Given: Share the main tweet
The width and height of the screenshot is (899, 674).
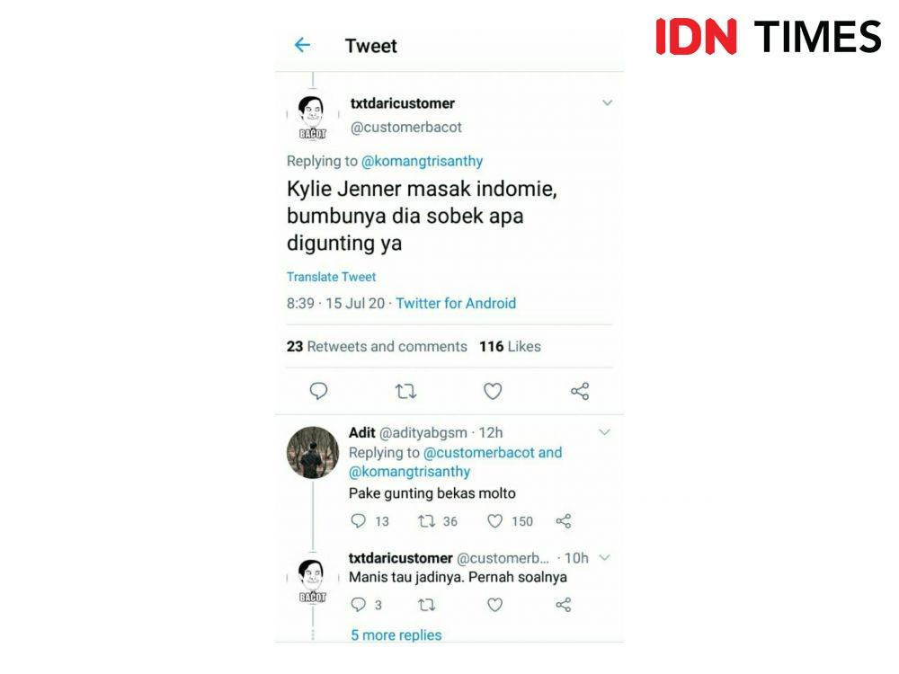Looking at the screenshot, I should 580,391.
